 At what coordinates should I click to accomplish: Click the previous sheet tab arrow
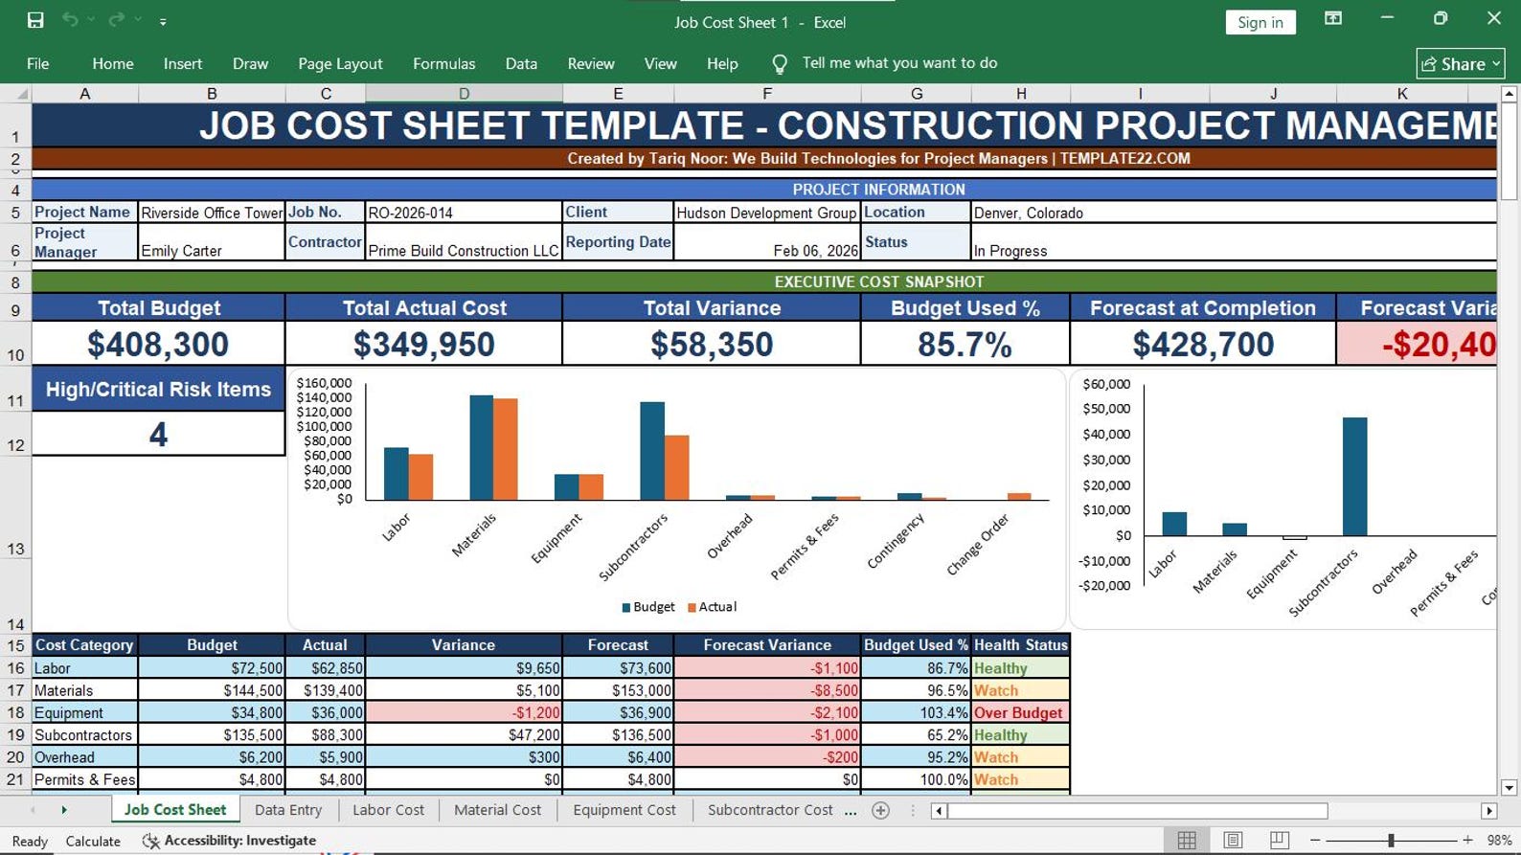(x=33, y=810)
